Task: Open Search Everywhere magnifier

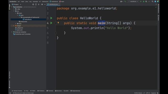Action: tap(153, 2)
